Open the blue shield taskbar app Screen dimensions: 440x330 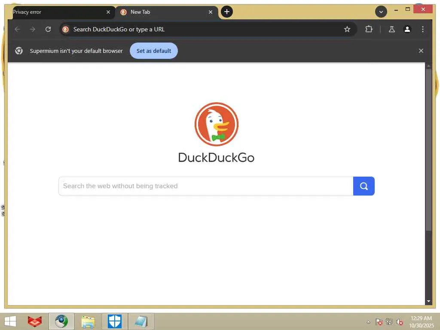115,321
